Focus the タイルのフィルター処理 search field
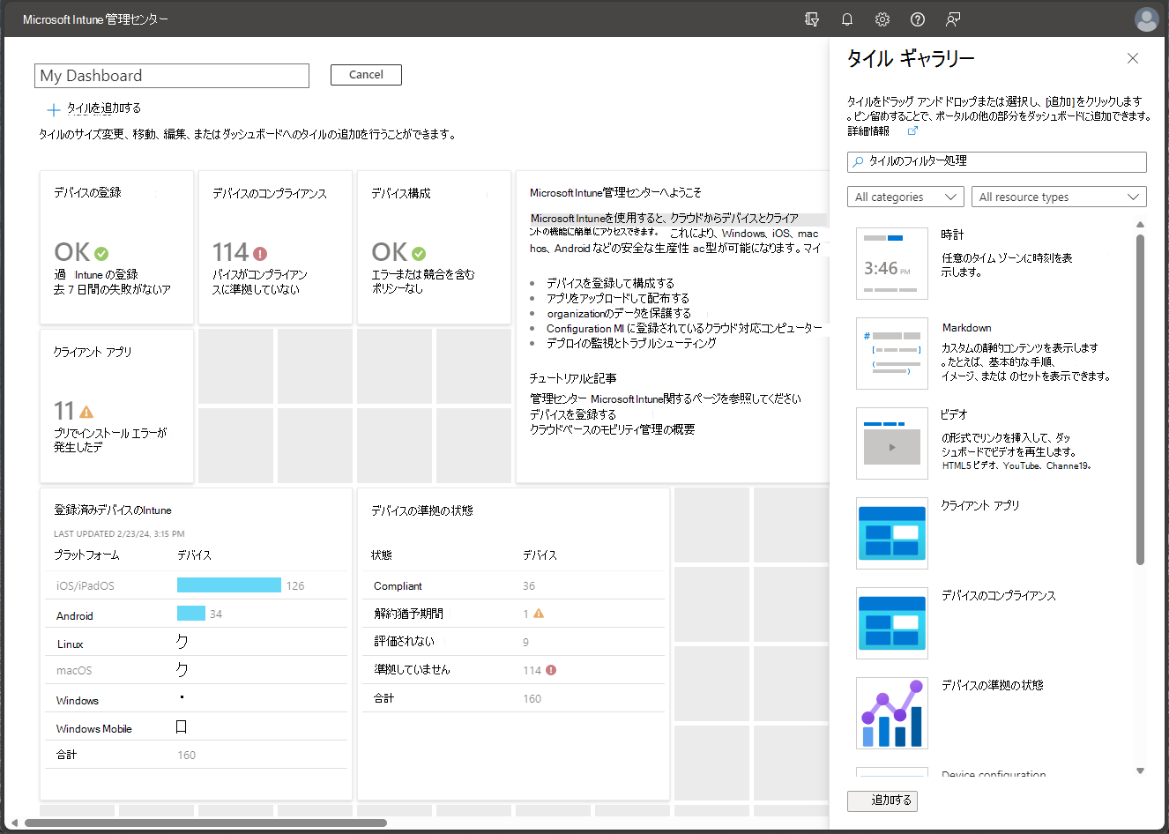The image size is (1169, 834). pyautogui.click(x=997, y=161)
